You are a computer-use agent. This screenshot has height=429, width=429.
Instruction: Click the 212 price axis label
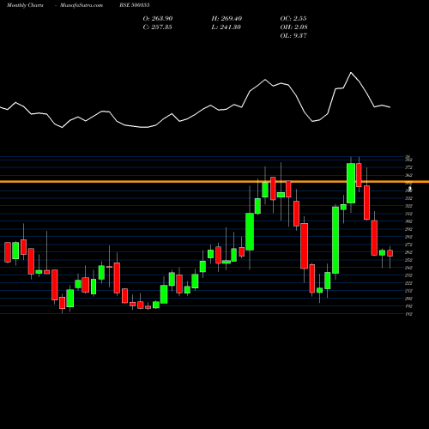408,291
